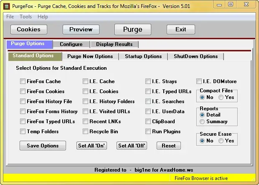Switch to the Display Results tab
This screenshot has width=259, height=185.
point(114,44)
